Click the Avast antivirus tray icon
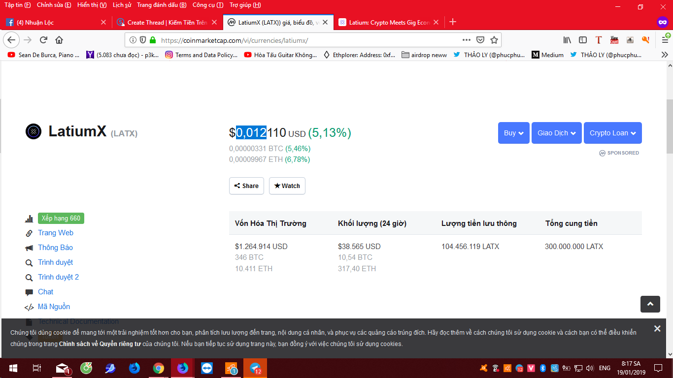This screenshot has width=673, height=378. coord(484,368)
